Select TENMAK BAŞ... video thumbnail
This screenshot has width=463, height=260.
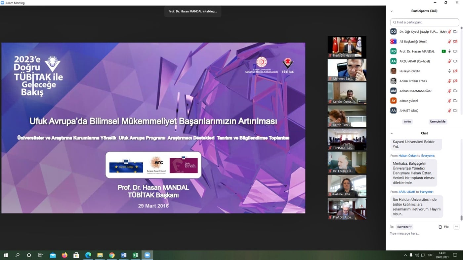347,140
